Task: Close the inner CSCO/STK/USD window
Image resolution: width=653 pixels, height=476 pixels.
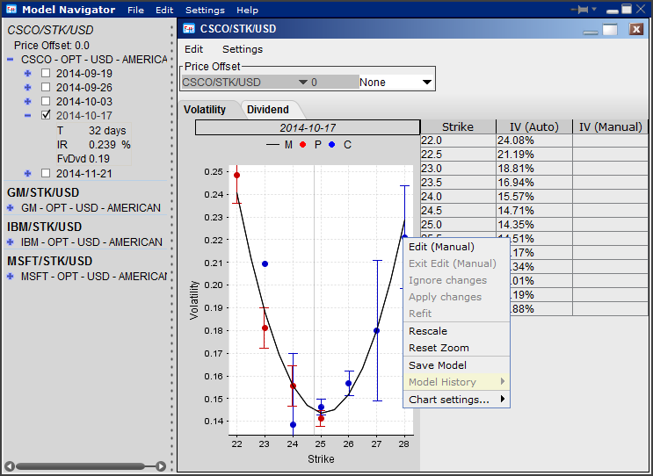Action: pyautogui.click(x=636, y=29)
